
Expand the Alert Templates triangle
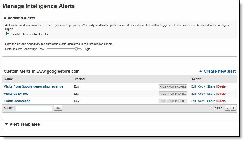click(x=7, y=124)
